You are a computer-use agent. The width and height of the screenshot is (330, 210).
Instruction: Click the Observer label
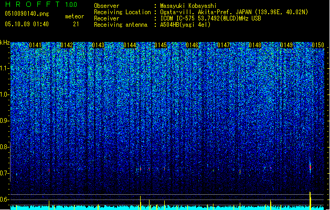(107, 6)
